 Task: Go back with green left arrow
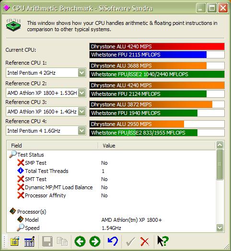pyautogui.click(x=80, y=241)
